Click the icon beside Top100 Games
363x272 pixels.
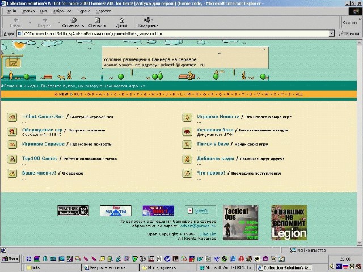[x=12, y=159]
